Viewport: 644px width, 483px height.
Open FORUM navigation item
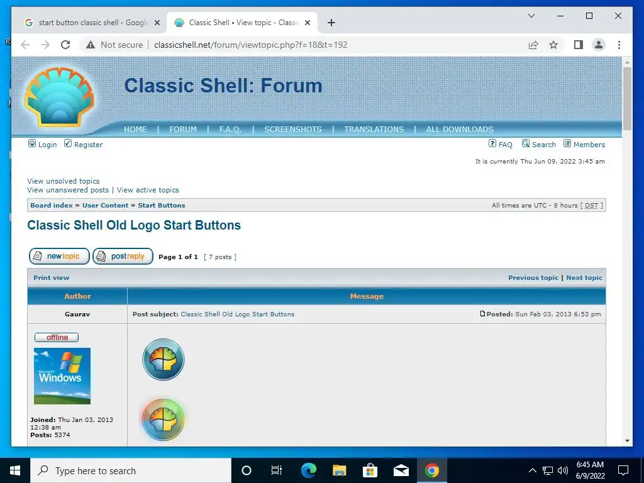183,130
